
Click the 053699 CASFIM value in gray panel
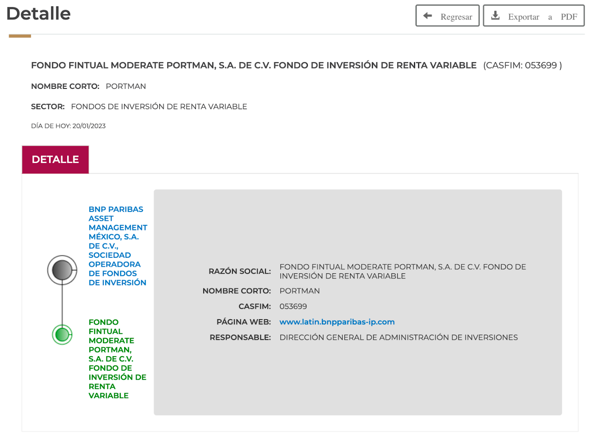click(x=293, y=306)
